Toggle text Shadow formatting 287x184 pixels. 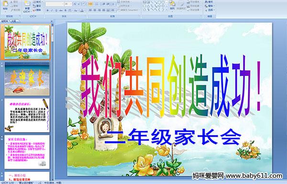click(x=66, y=11)
